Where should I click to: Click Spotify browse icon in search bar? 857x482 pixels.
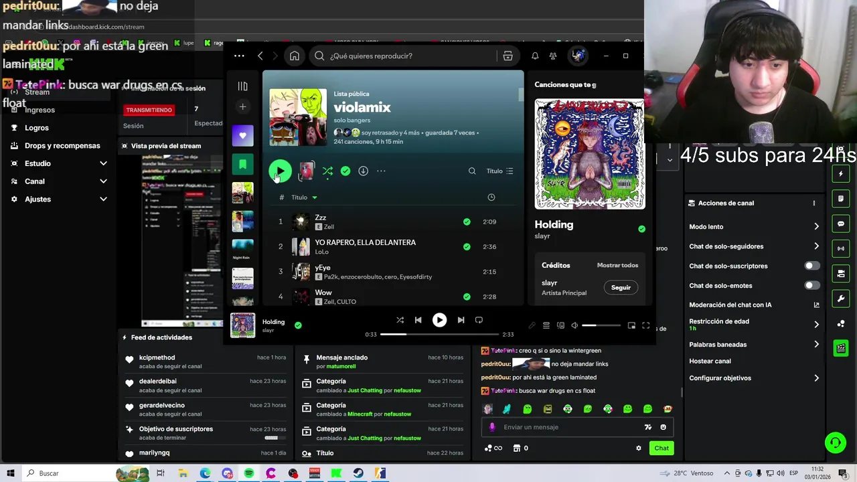coord(508,56)
